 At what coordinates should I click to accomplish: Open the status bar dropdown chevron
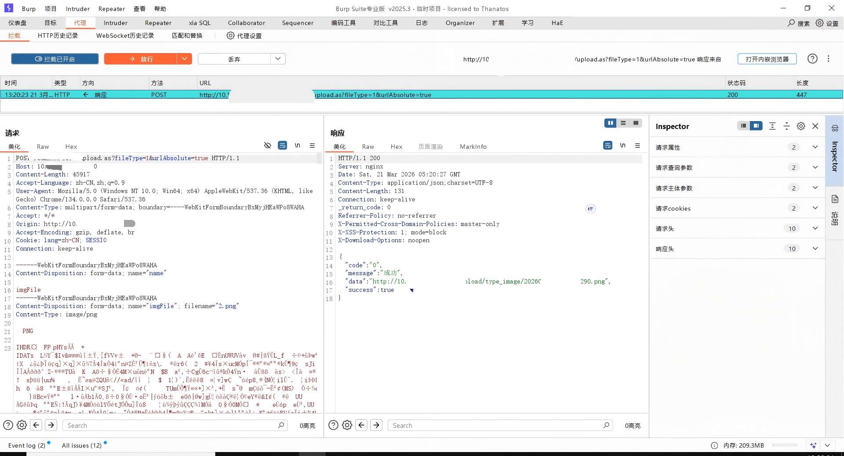tap(827, 445)
